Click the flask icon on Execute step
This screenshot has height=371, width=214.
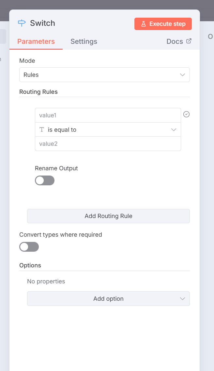pyautogui.click(x=143, y=24)
